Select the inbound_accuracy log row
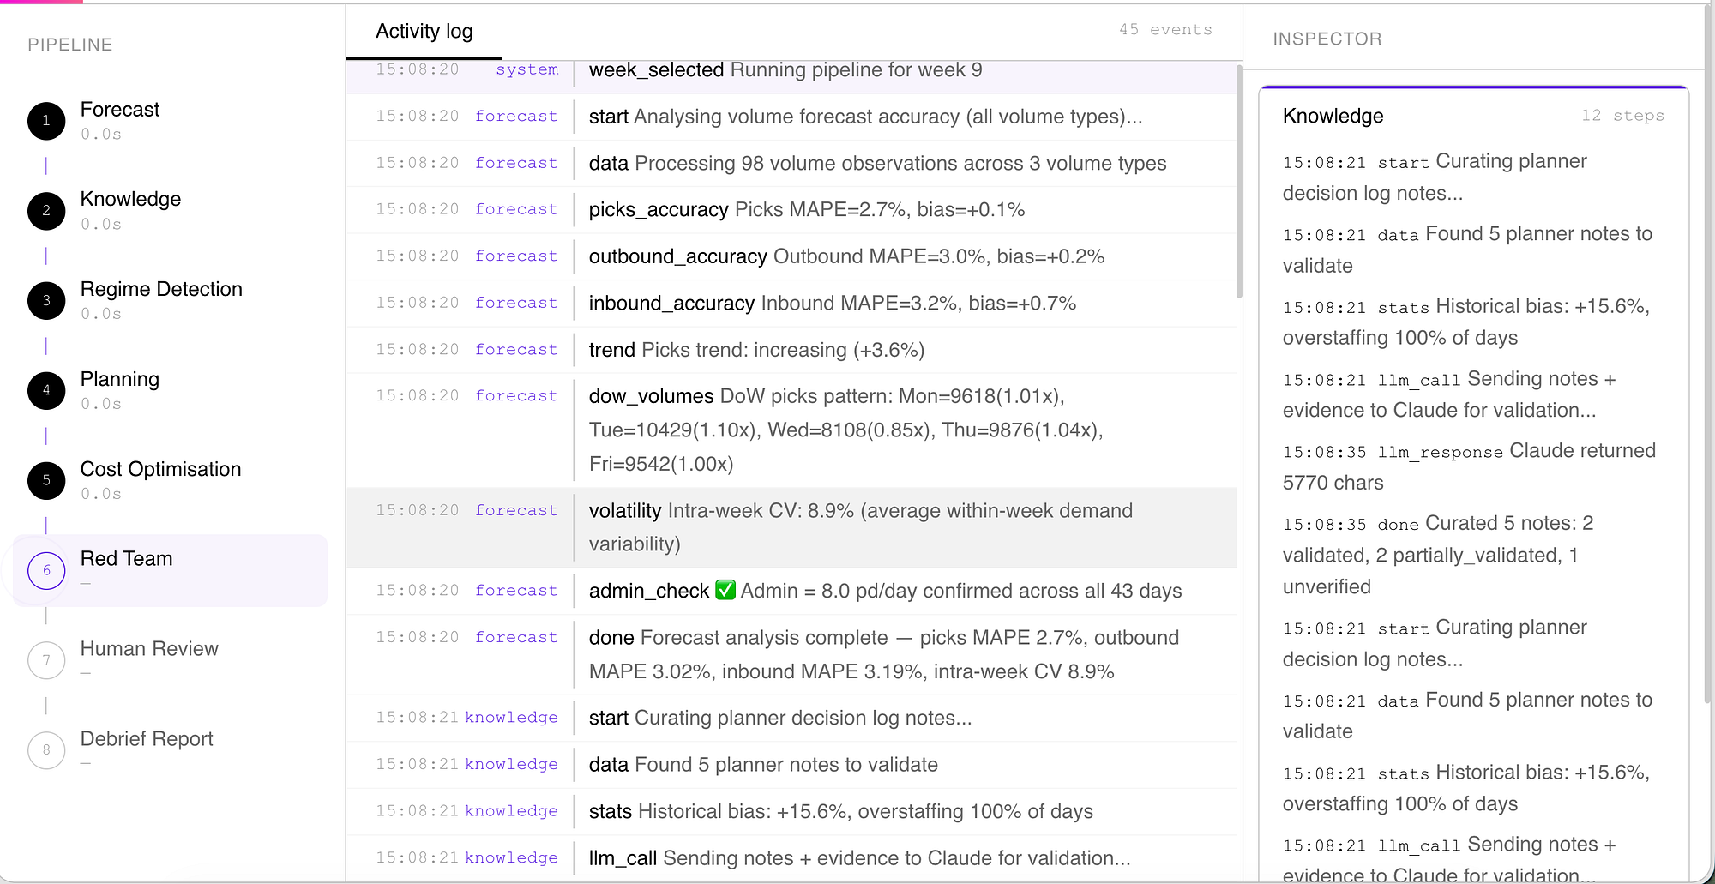1715x884 pixels. coord(791,303)
